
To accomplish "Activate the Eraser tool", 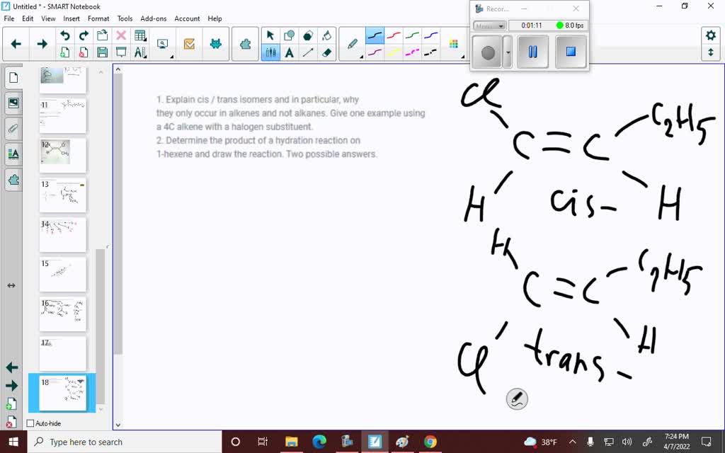I will [327, 53].
